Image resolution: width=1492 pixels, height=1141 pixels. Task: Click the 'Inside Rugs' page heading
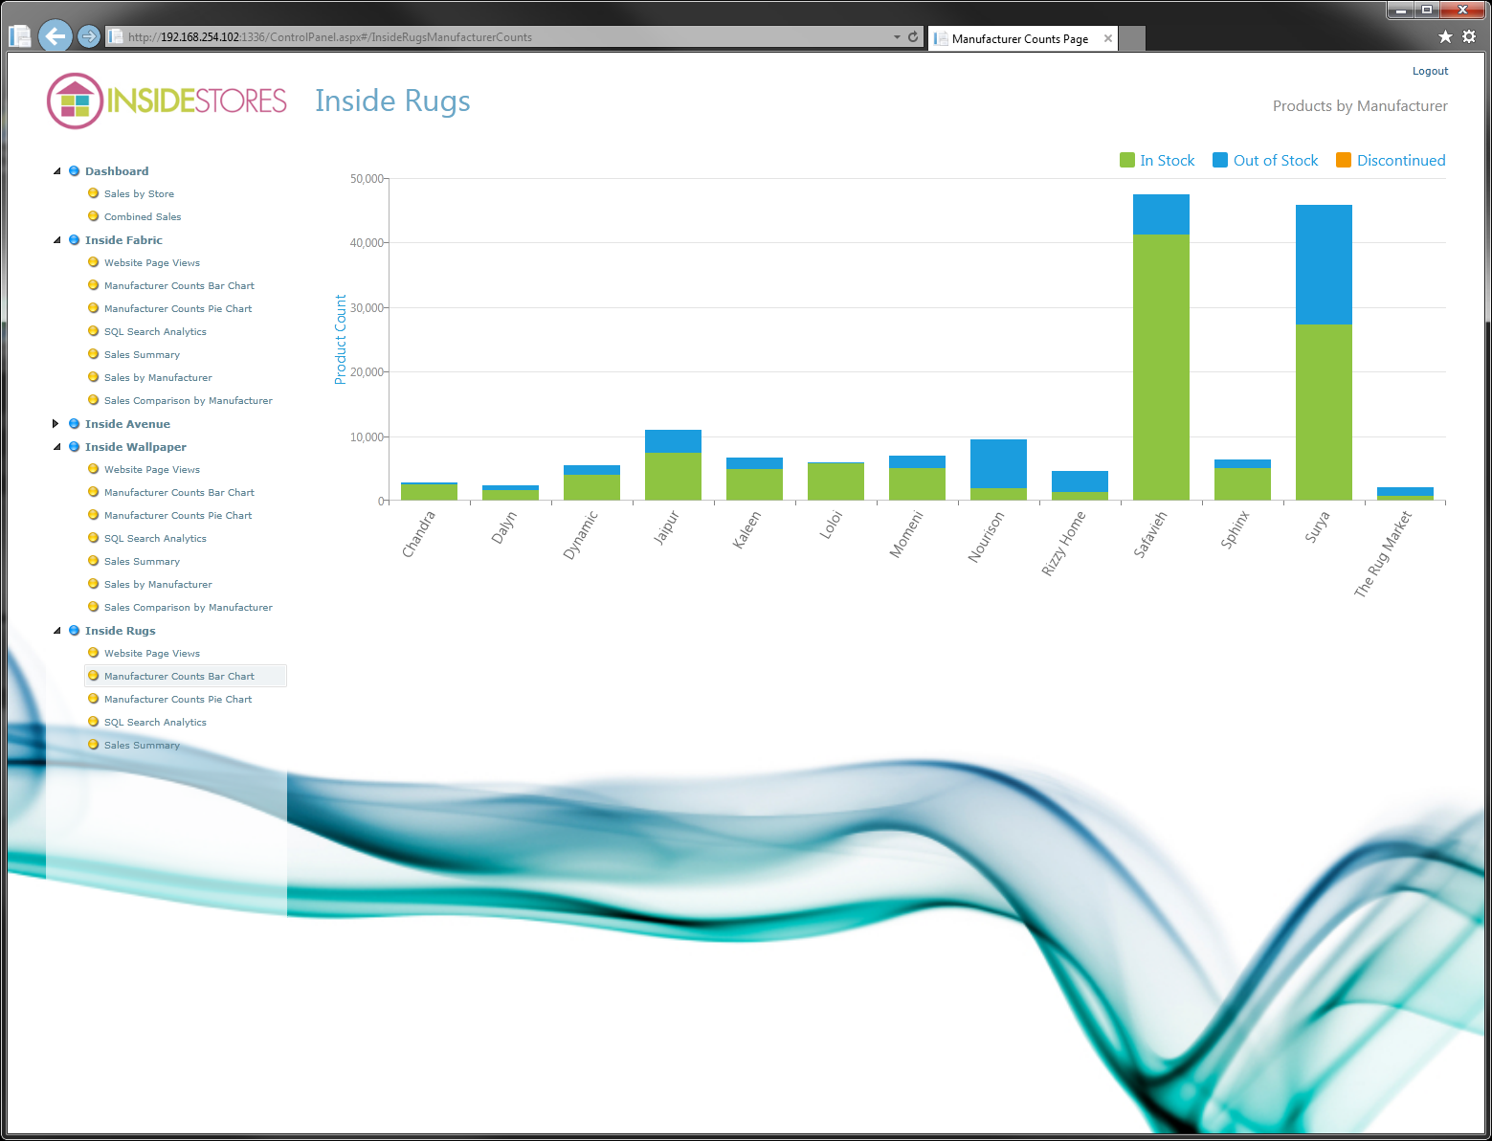(392, 101)
